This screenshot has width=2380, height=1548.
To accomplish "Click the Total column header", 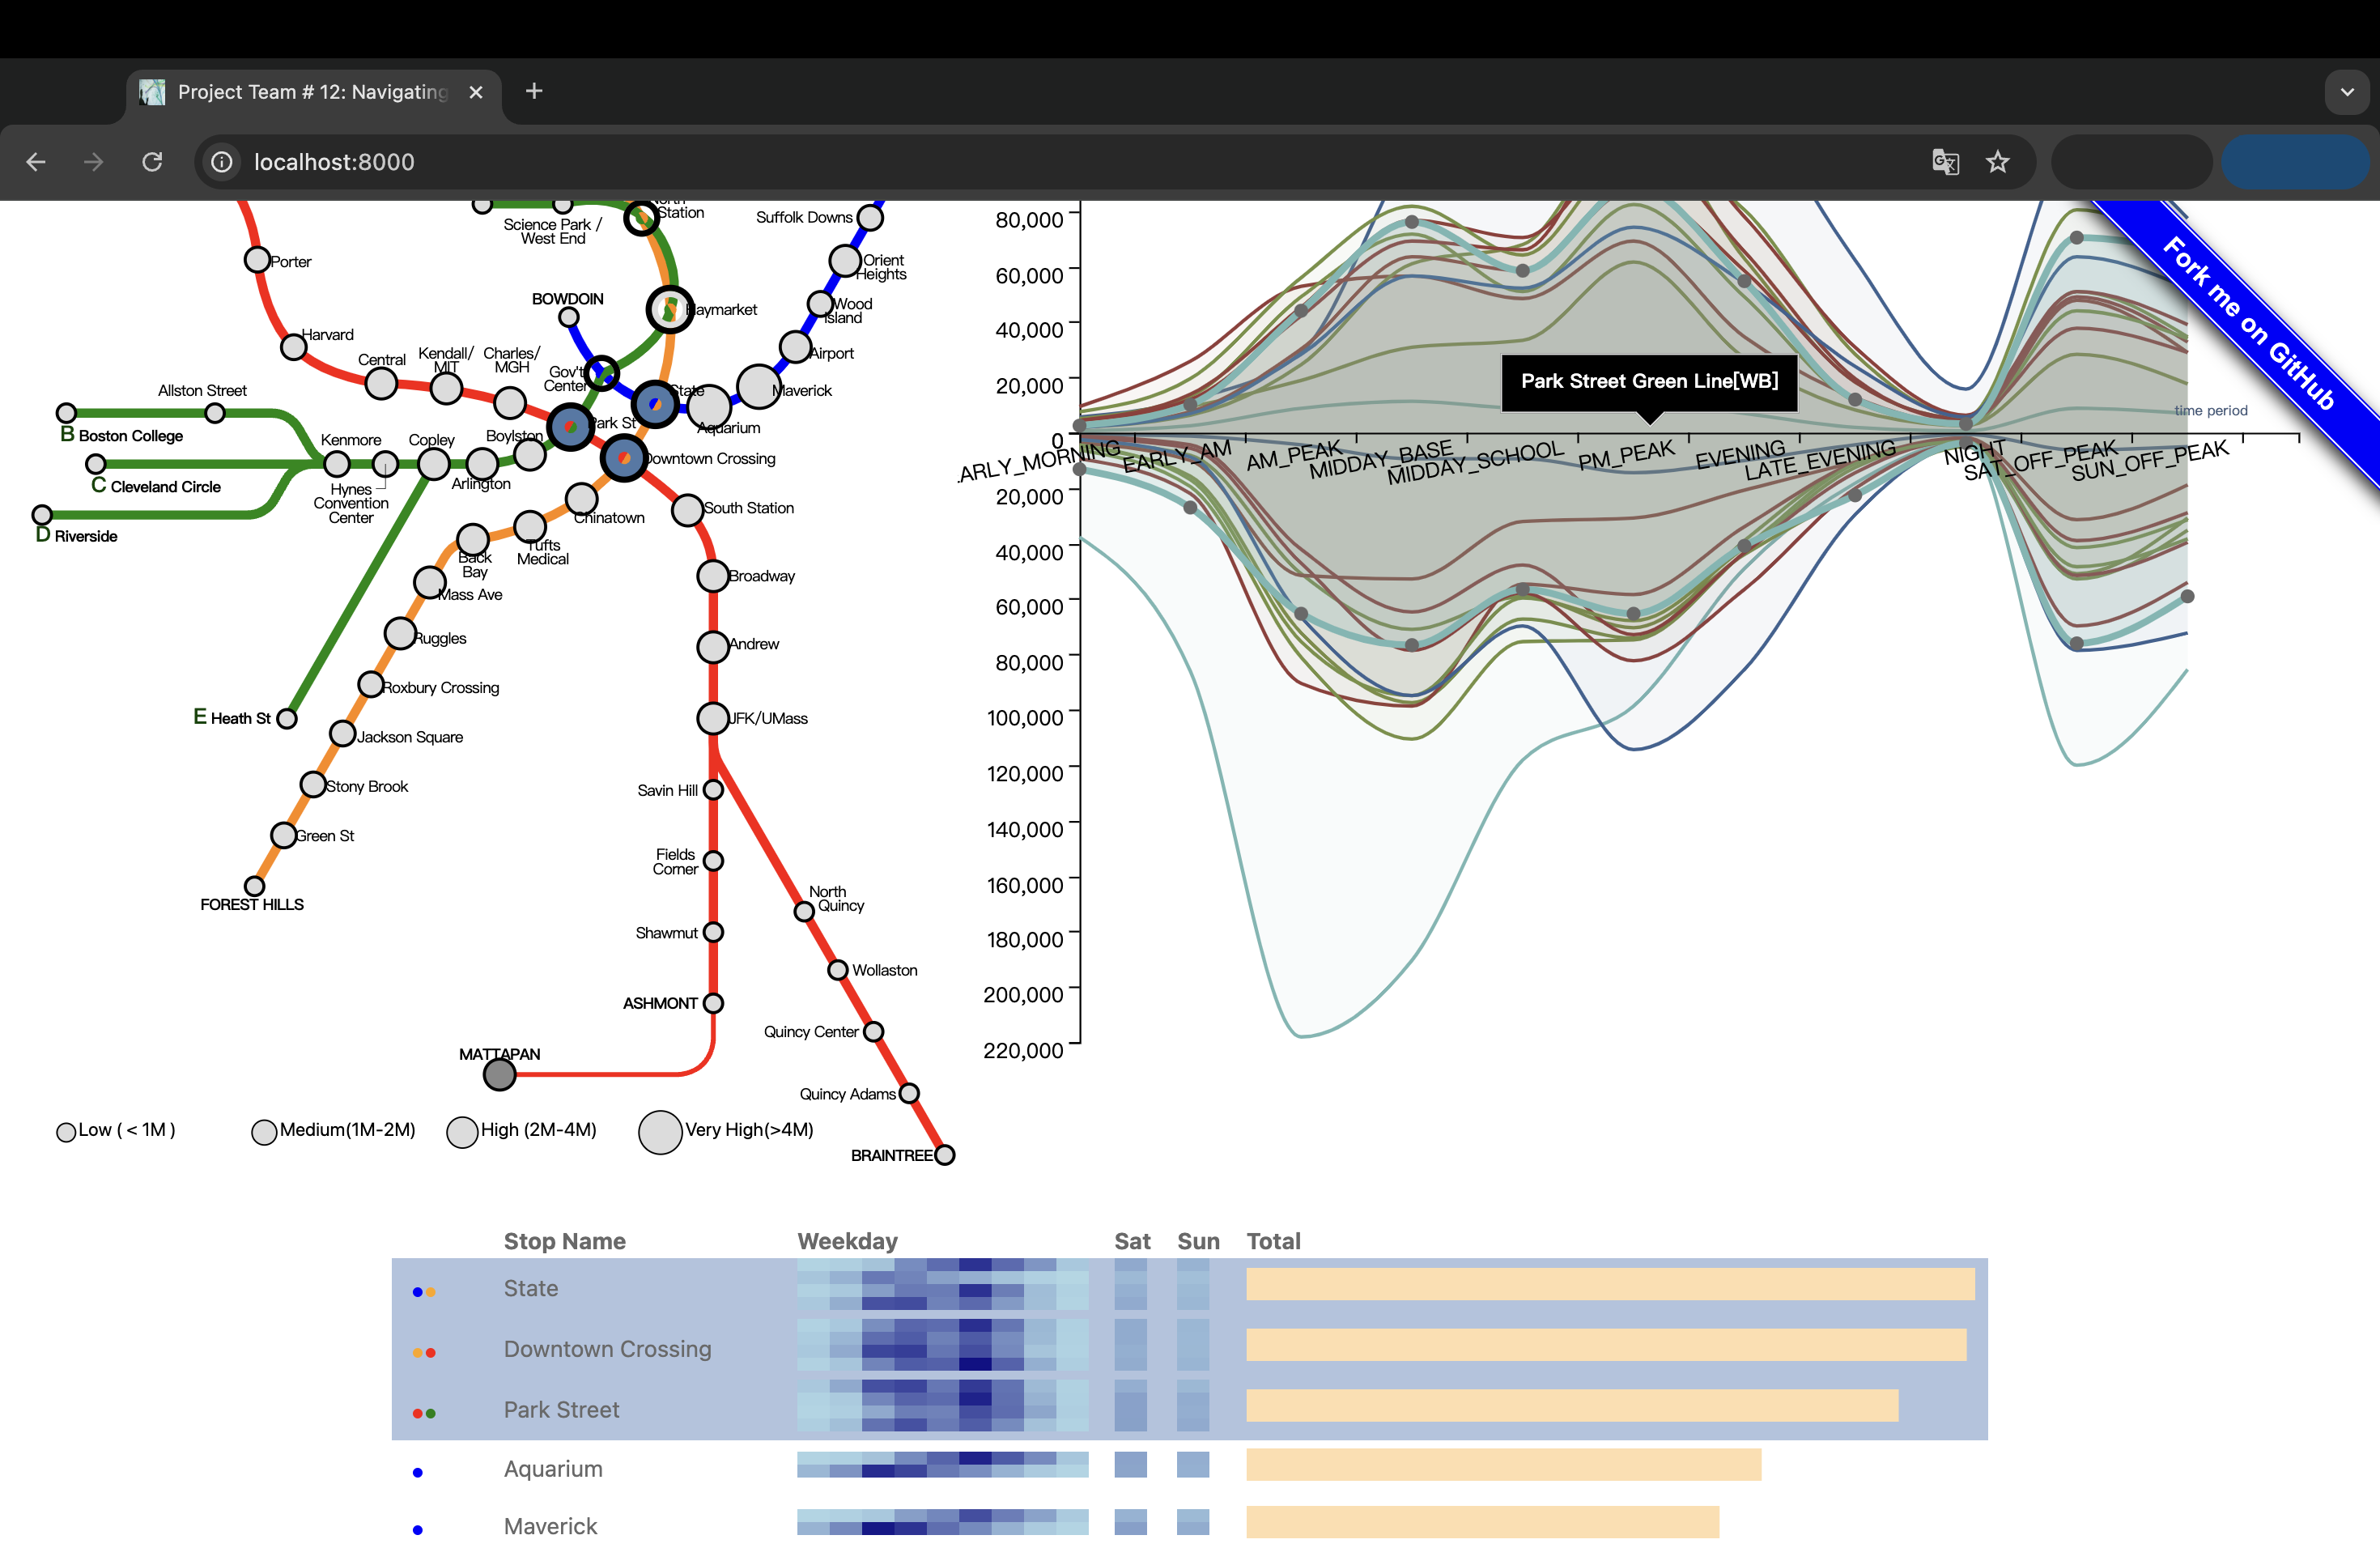I will point(1273,1241).
